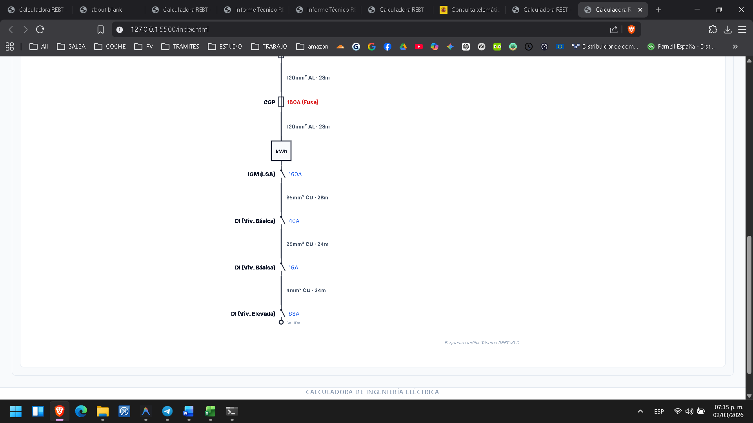Open the extensions puzzle icon
753x423 pixels.
pos(713,29)
